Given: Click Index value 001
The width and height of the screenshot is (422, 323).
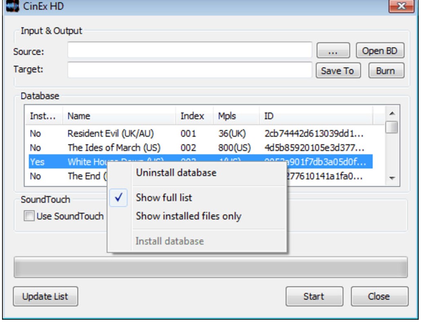Looking at the screenshot, I should 188,133.
